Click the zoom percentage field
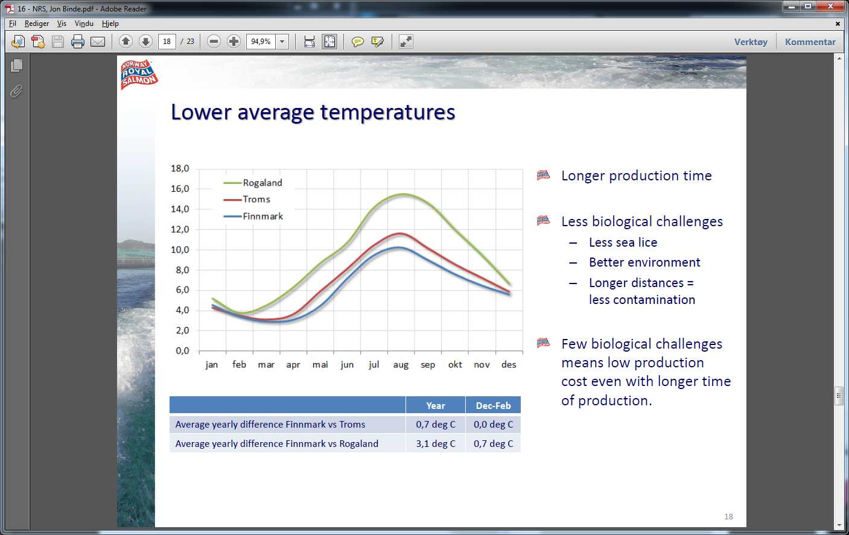This screenshot has width=849, height=535. [x=261, y=42]
